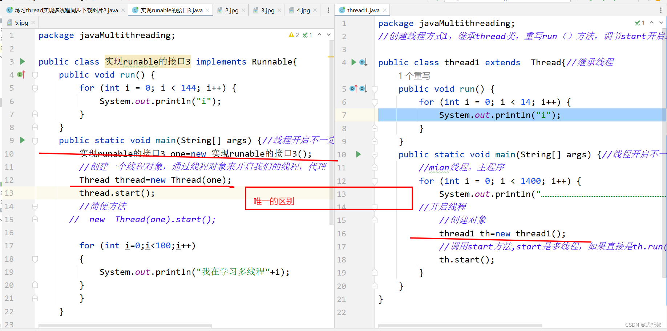Run class 实现runable的接口3 from the gutter at line 3
Viewport: 667px width, 331px height.
23,62
